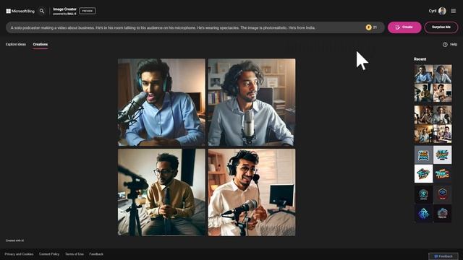
Task: Open the second Recent podcaster image set
Action: (433, 124)
